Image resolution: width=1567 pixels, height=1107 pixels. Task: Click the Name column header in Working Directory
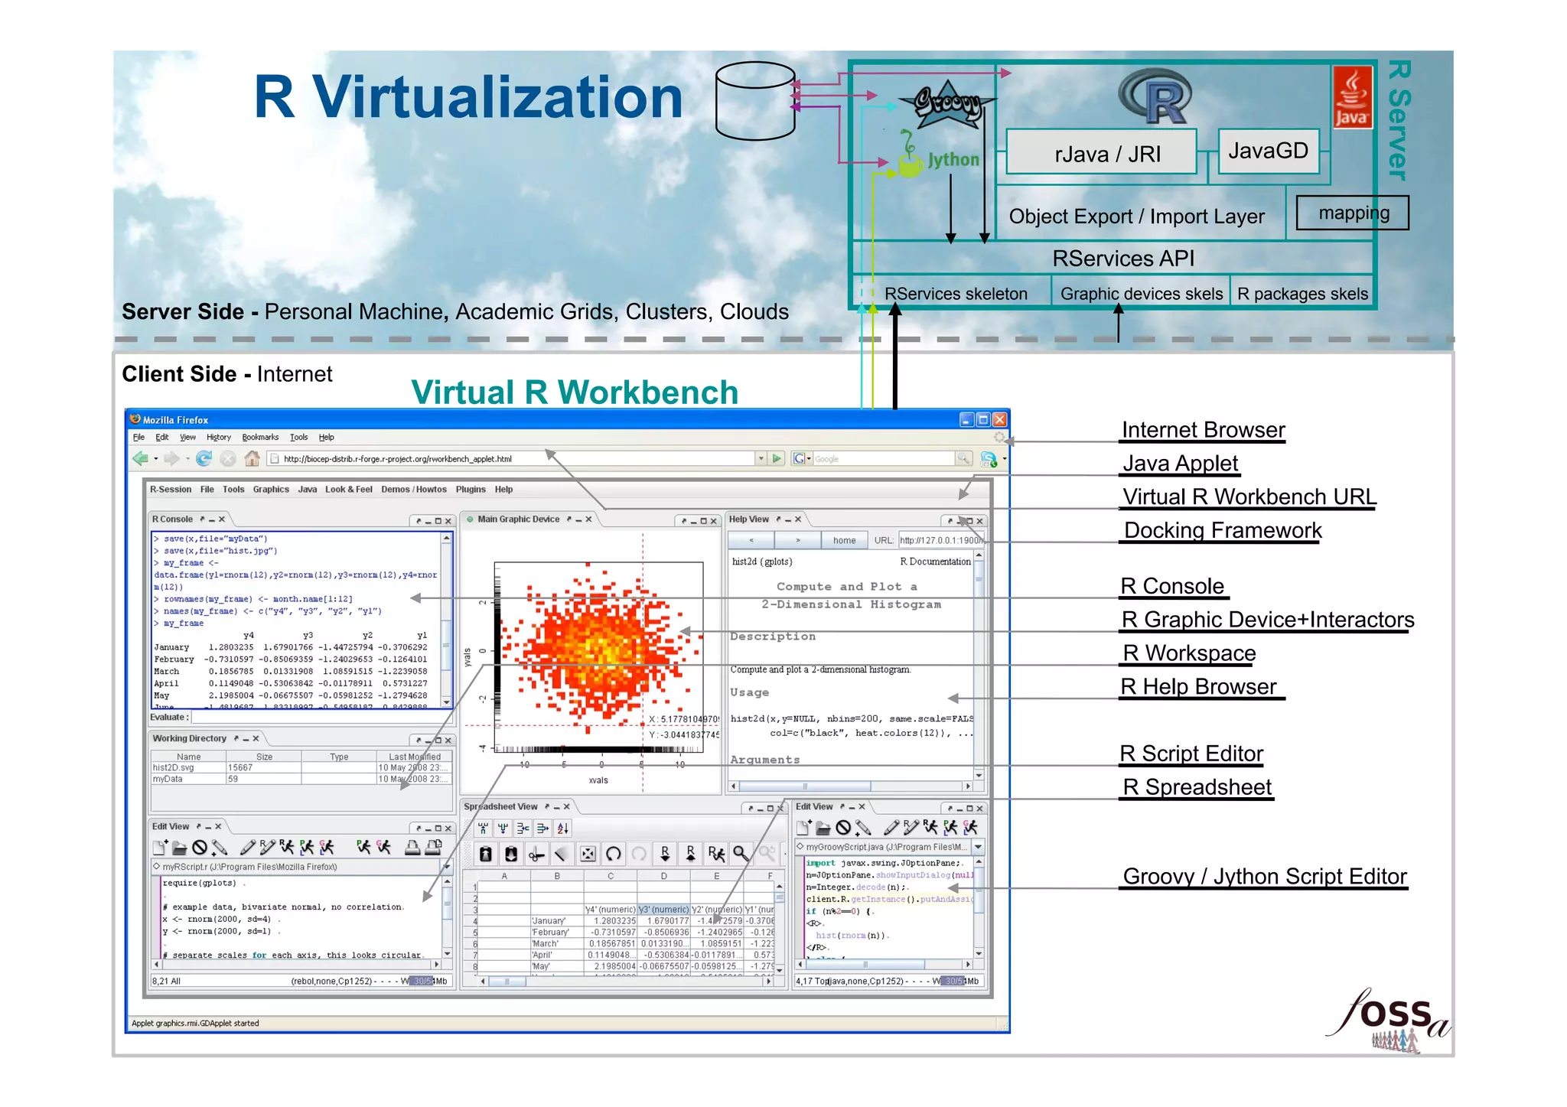(x=189, y=757)
